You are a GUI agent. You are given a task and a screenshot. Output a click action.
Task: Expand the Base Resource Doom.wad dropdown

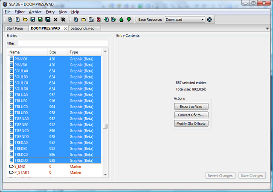pos(203,20)
